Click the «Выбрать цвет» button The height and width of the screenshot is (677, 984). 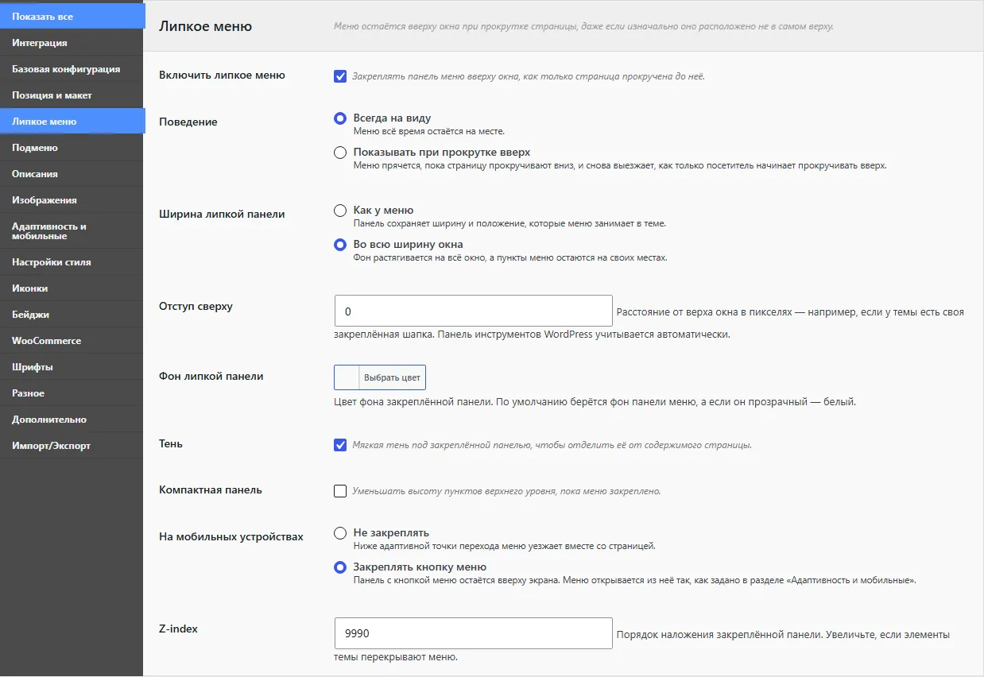393,377
